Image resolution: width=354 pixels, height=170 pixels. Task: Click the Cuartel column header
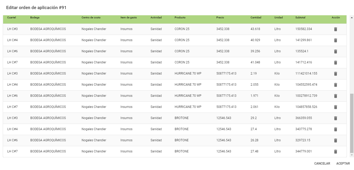click(12, 18)
